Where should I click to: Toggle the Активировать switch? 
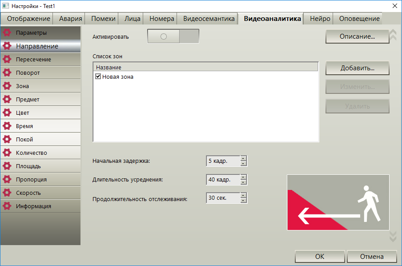tap(173, 36)
